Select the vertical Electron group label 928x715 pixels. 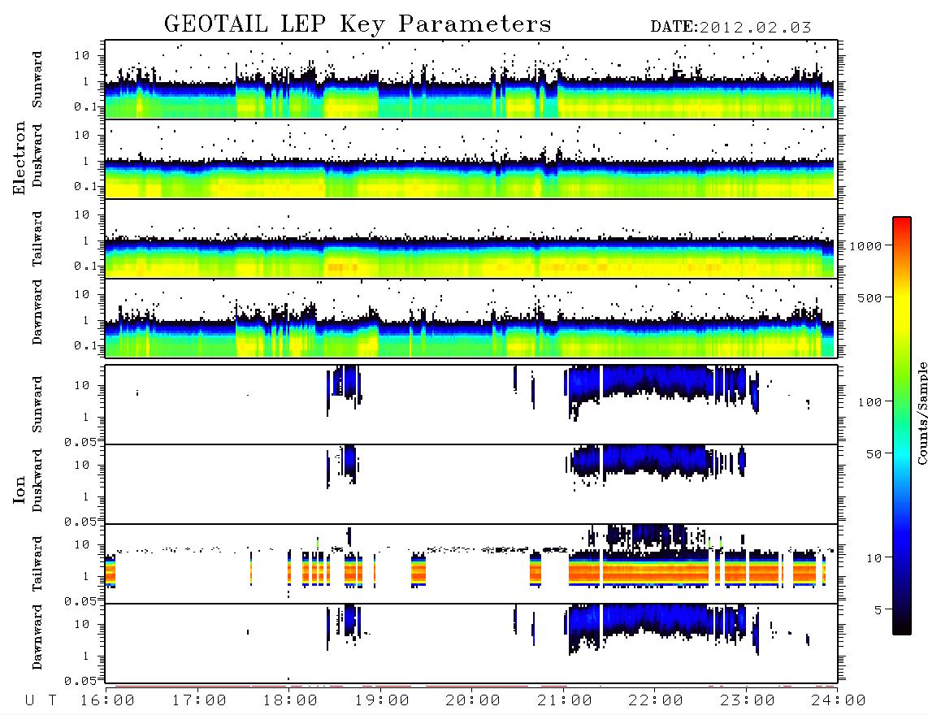[19, 158]
